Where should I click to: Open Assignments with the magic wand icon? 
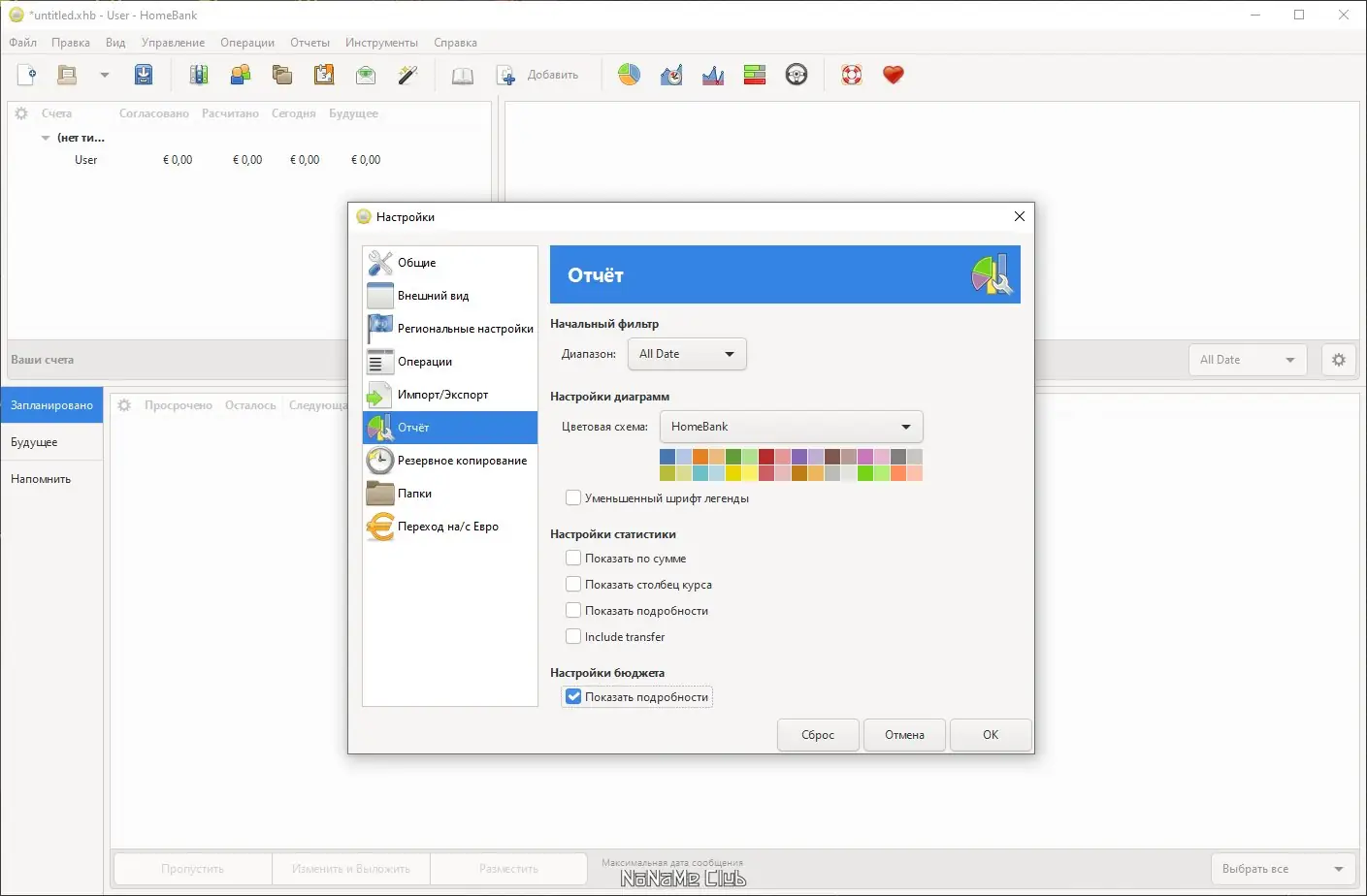click(407, 75)
